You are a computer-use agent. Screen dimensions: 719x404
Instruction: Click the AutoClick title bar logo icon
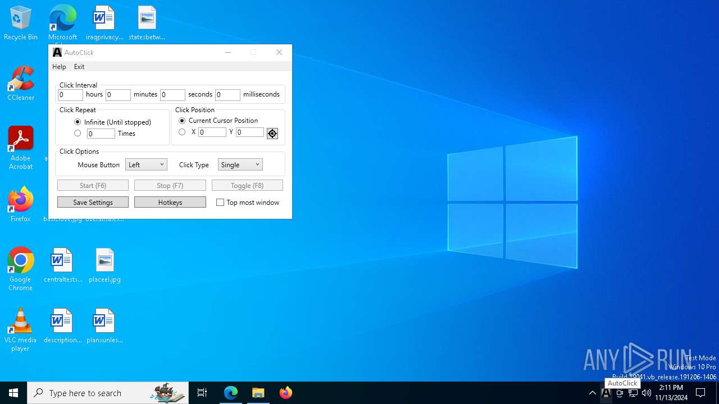[57, 52]
